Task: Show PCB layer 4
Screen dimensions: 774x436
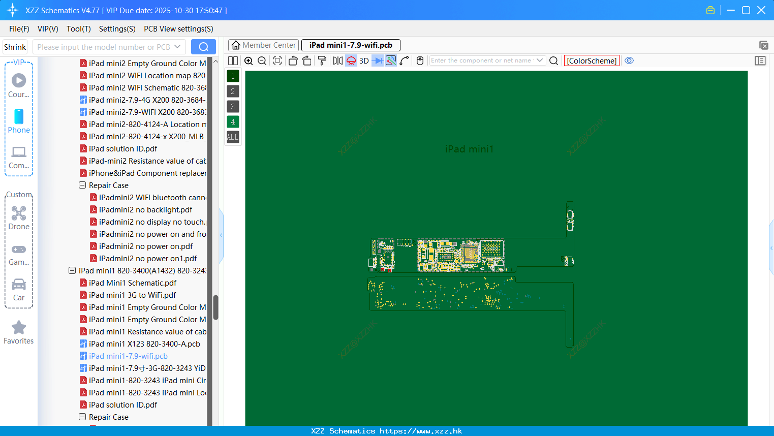Action: coord(233,121)
